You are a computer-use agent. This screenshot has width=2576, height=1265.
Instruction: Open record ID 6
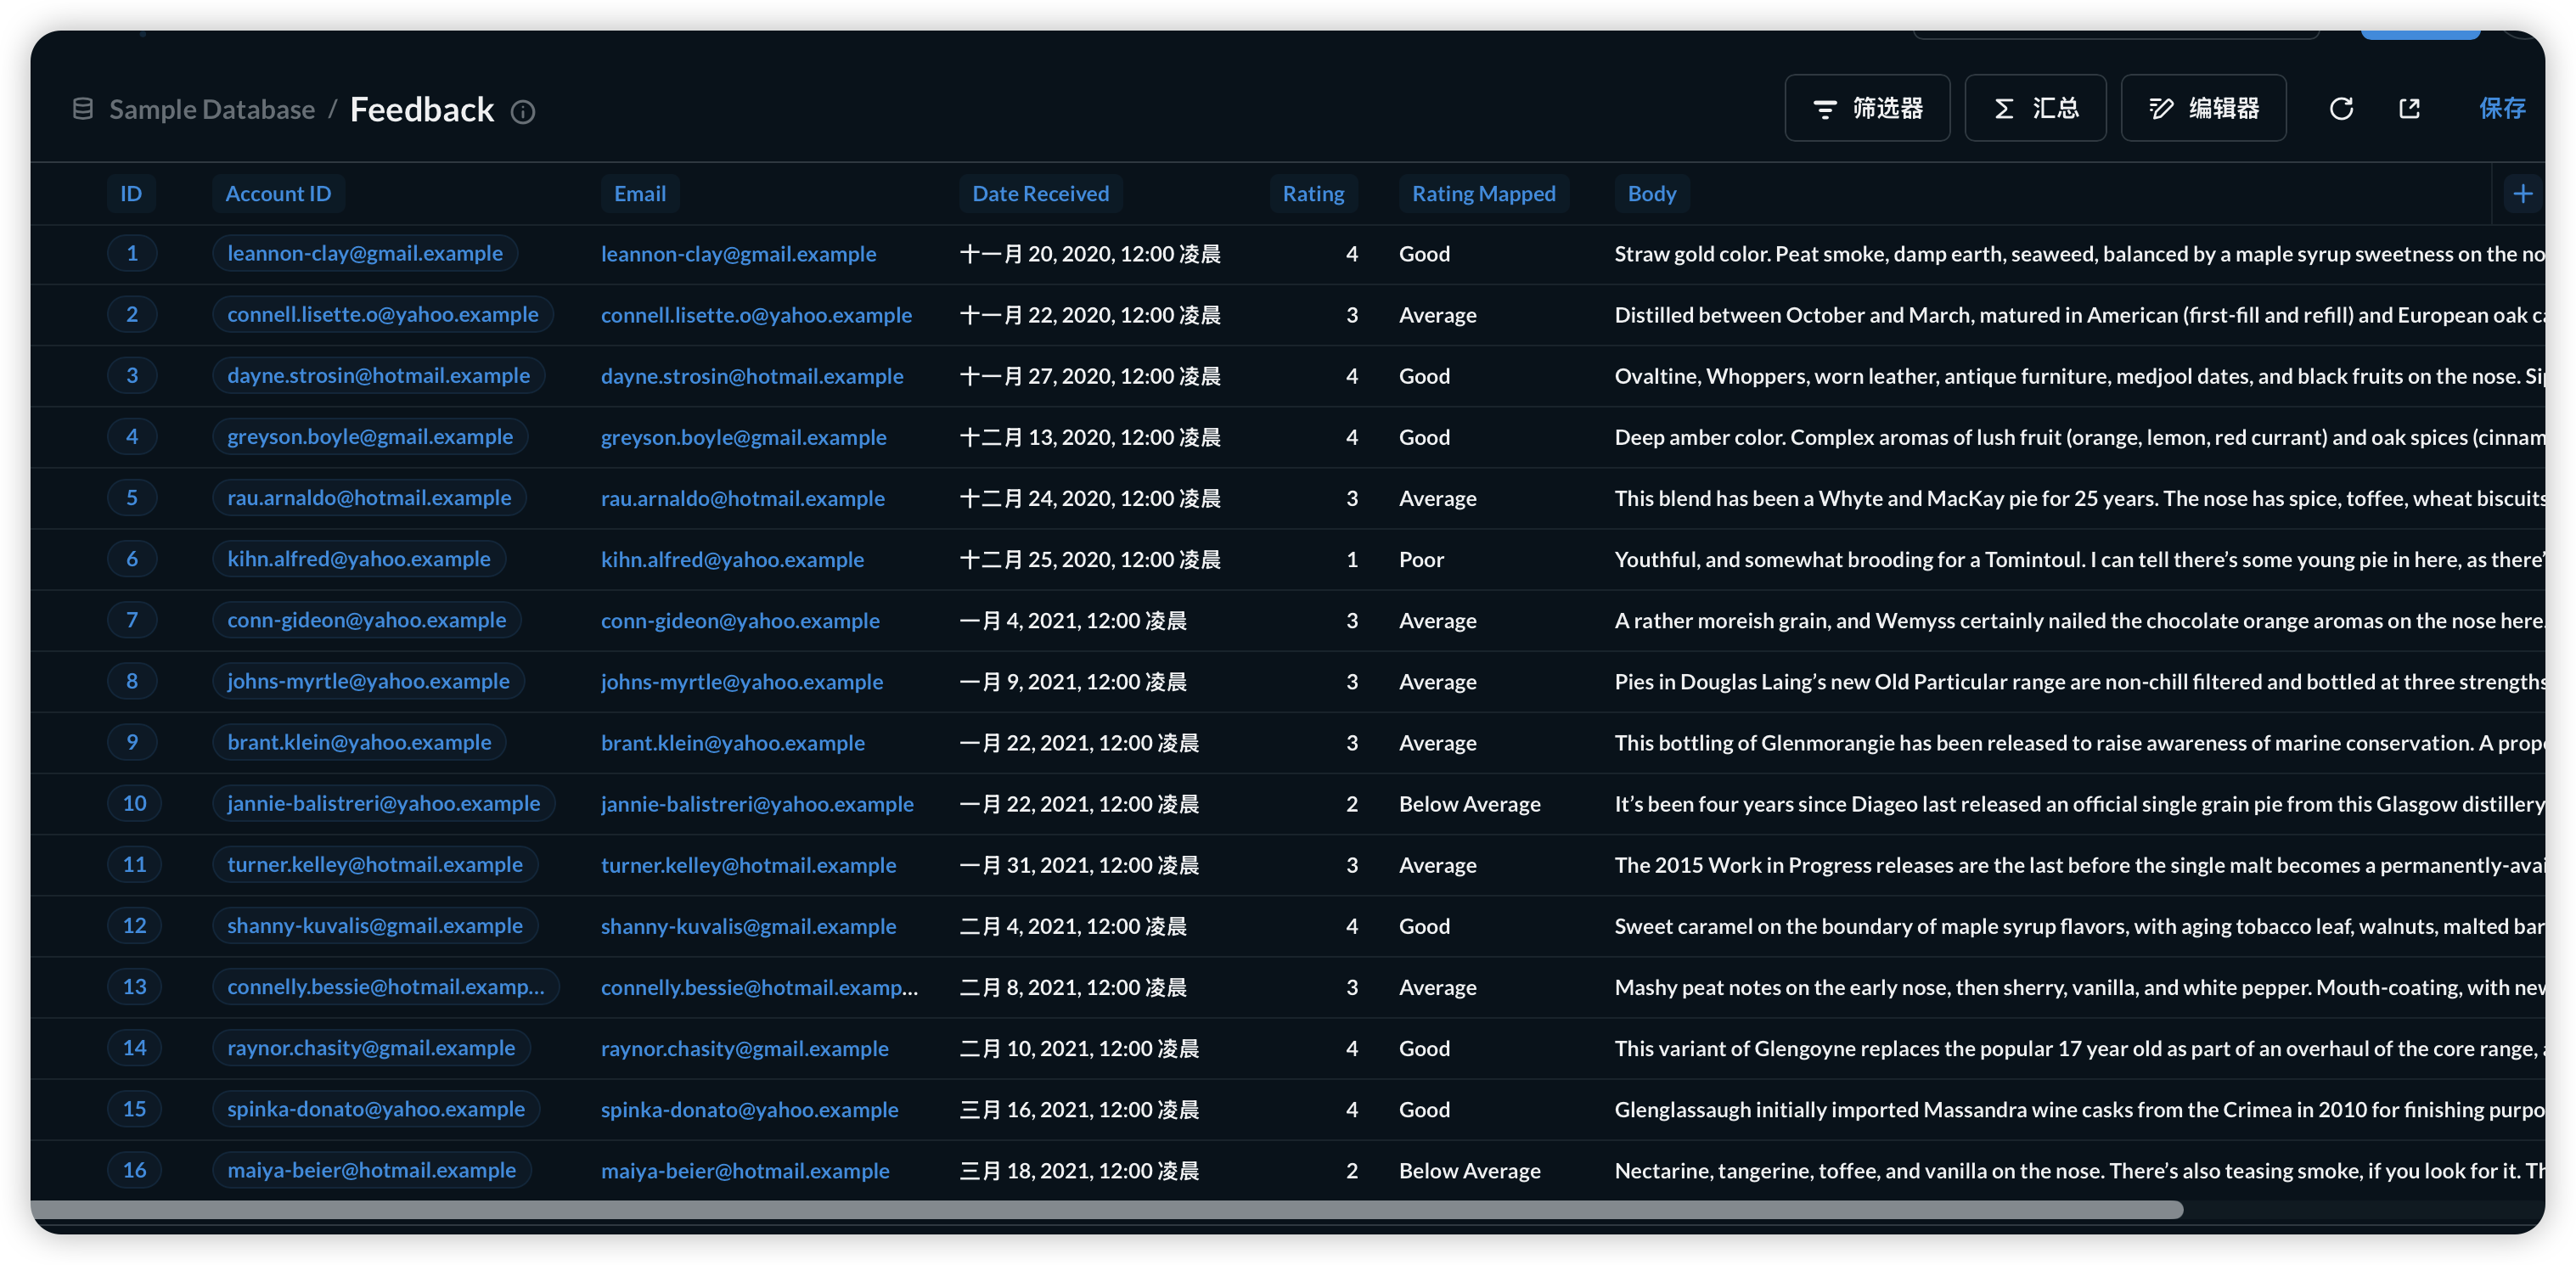tap(132, 559)
